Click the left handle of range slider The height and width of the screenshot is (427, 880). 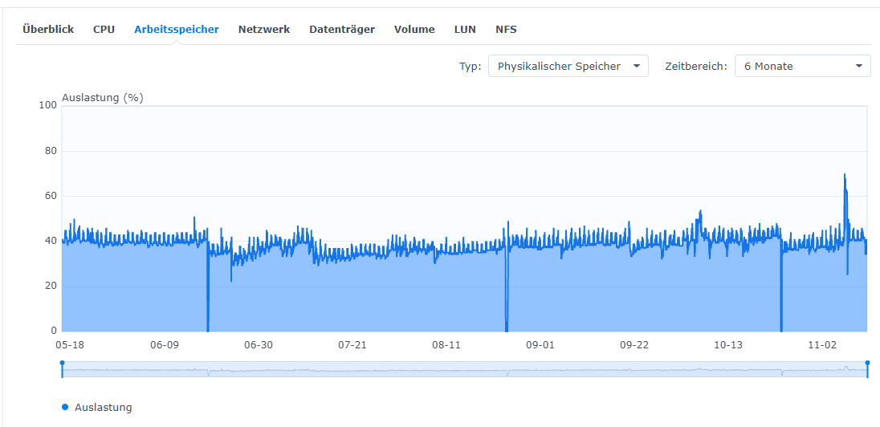[x=62, y=370]
